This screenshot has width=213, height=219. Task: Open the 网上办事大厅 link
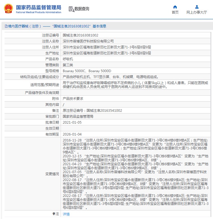[197, 12]
